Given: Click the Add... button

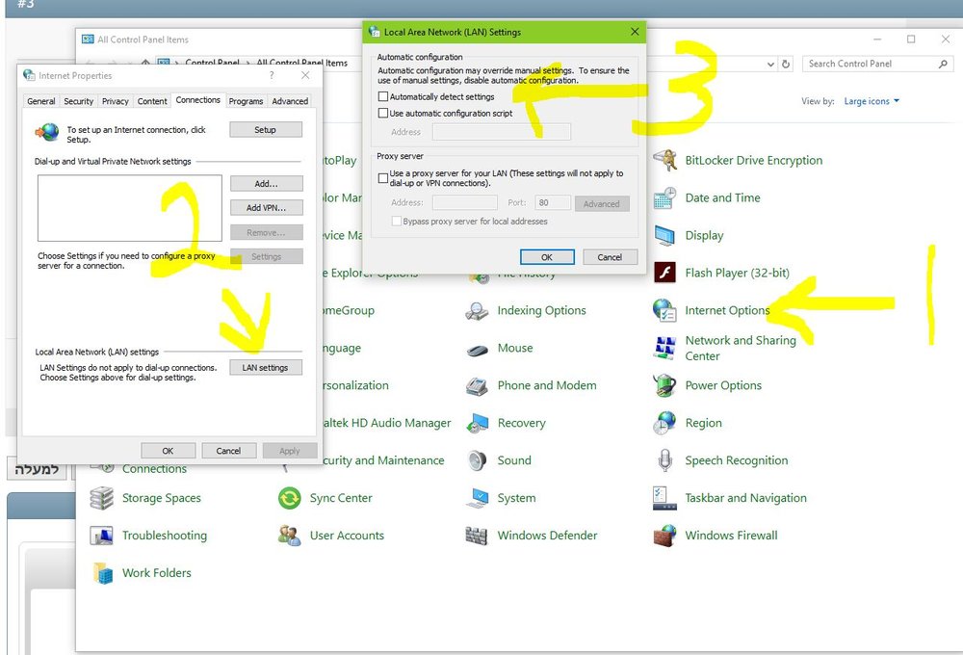Looking at the screenshot, I should (x=266, y=184).
